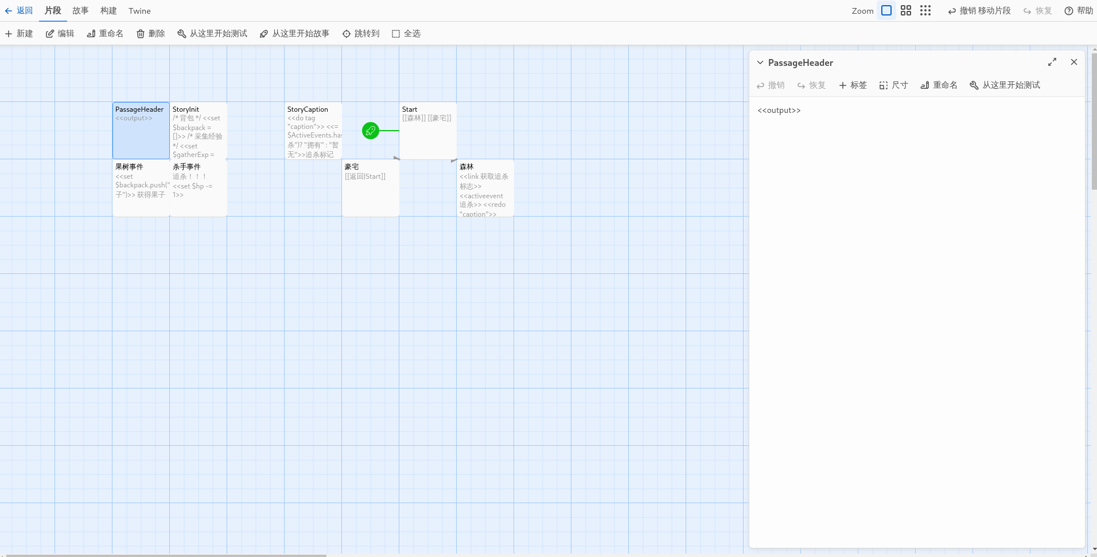Create a new passage with 新建

(19, 33)
